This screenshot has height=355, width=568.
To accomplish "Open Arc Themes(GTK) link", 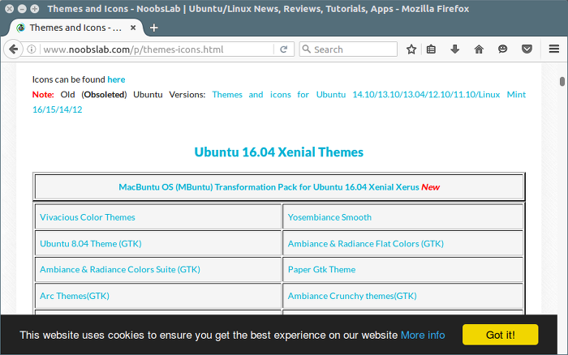I will coord(75,296).
